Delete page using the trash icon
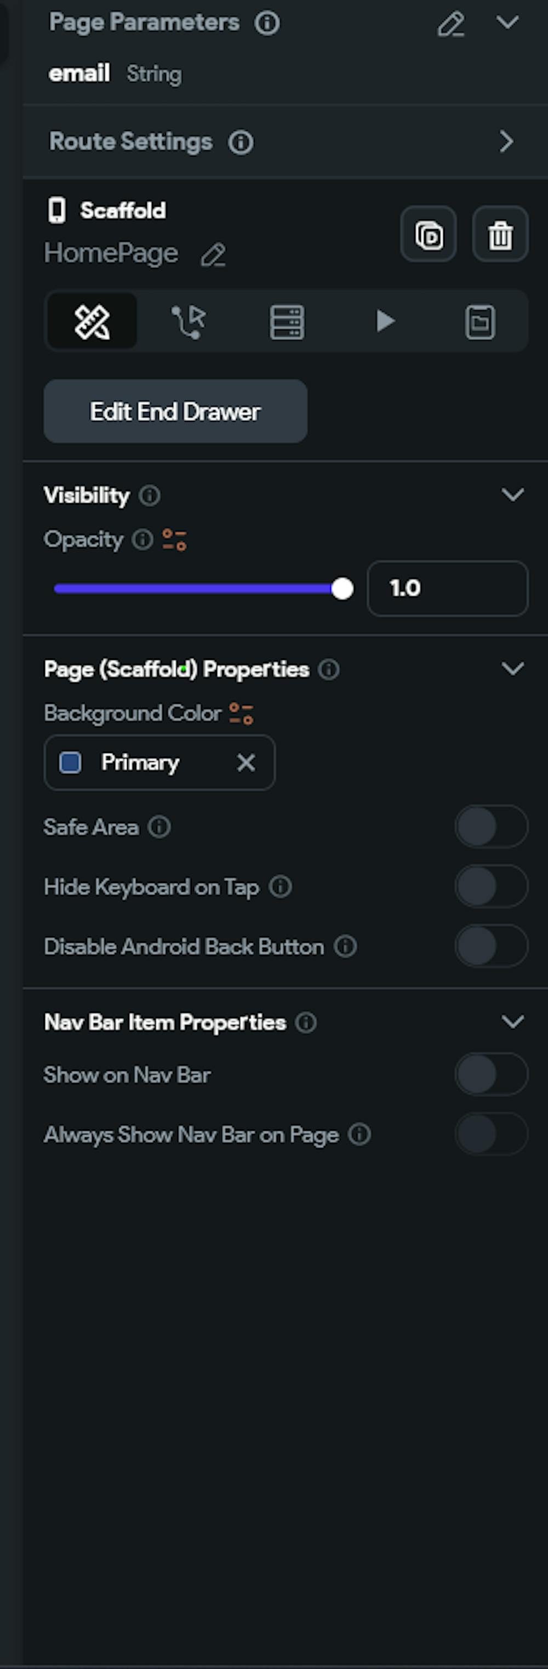The width and height of the screenshot is (548, 1669). click(x=500, y=235)
